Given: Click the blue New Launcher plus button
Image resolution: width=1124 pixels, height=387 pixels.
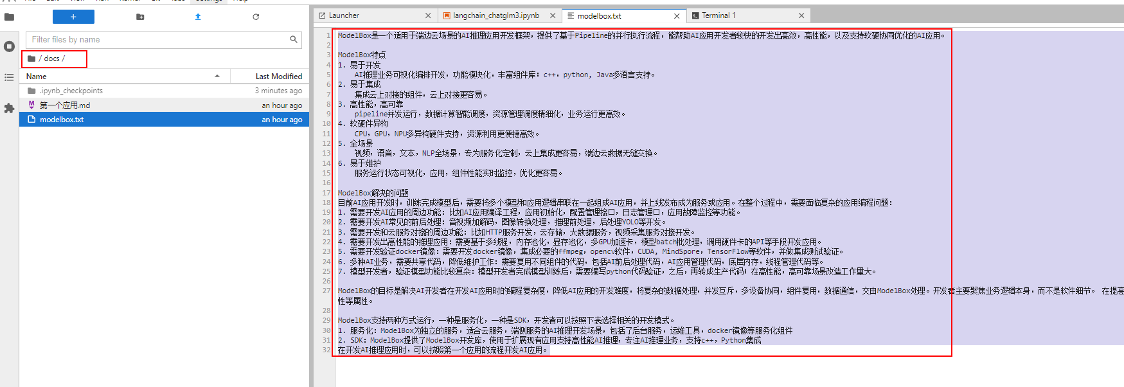Looking at the screenshot, I should 73,17.
